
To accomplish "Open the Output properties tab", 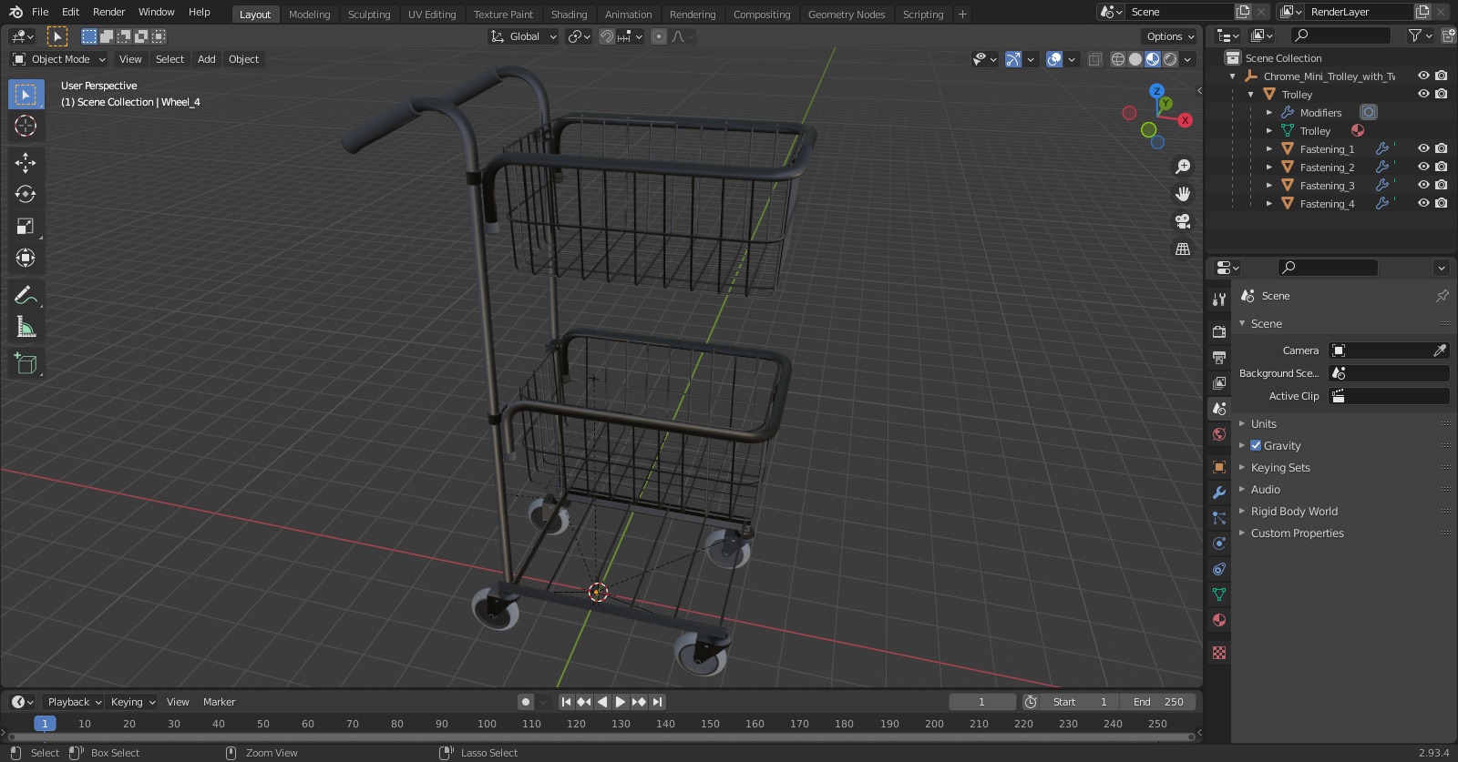I will [x=1219, y=358].
